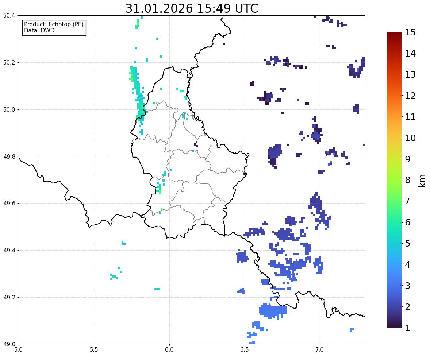Click the '50.4' latitude tick label
The image size is (430, 356).
click(x=9, y=16)
